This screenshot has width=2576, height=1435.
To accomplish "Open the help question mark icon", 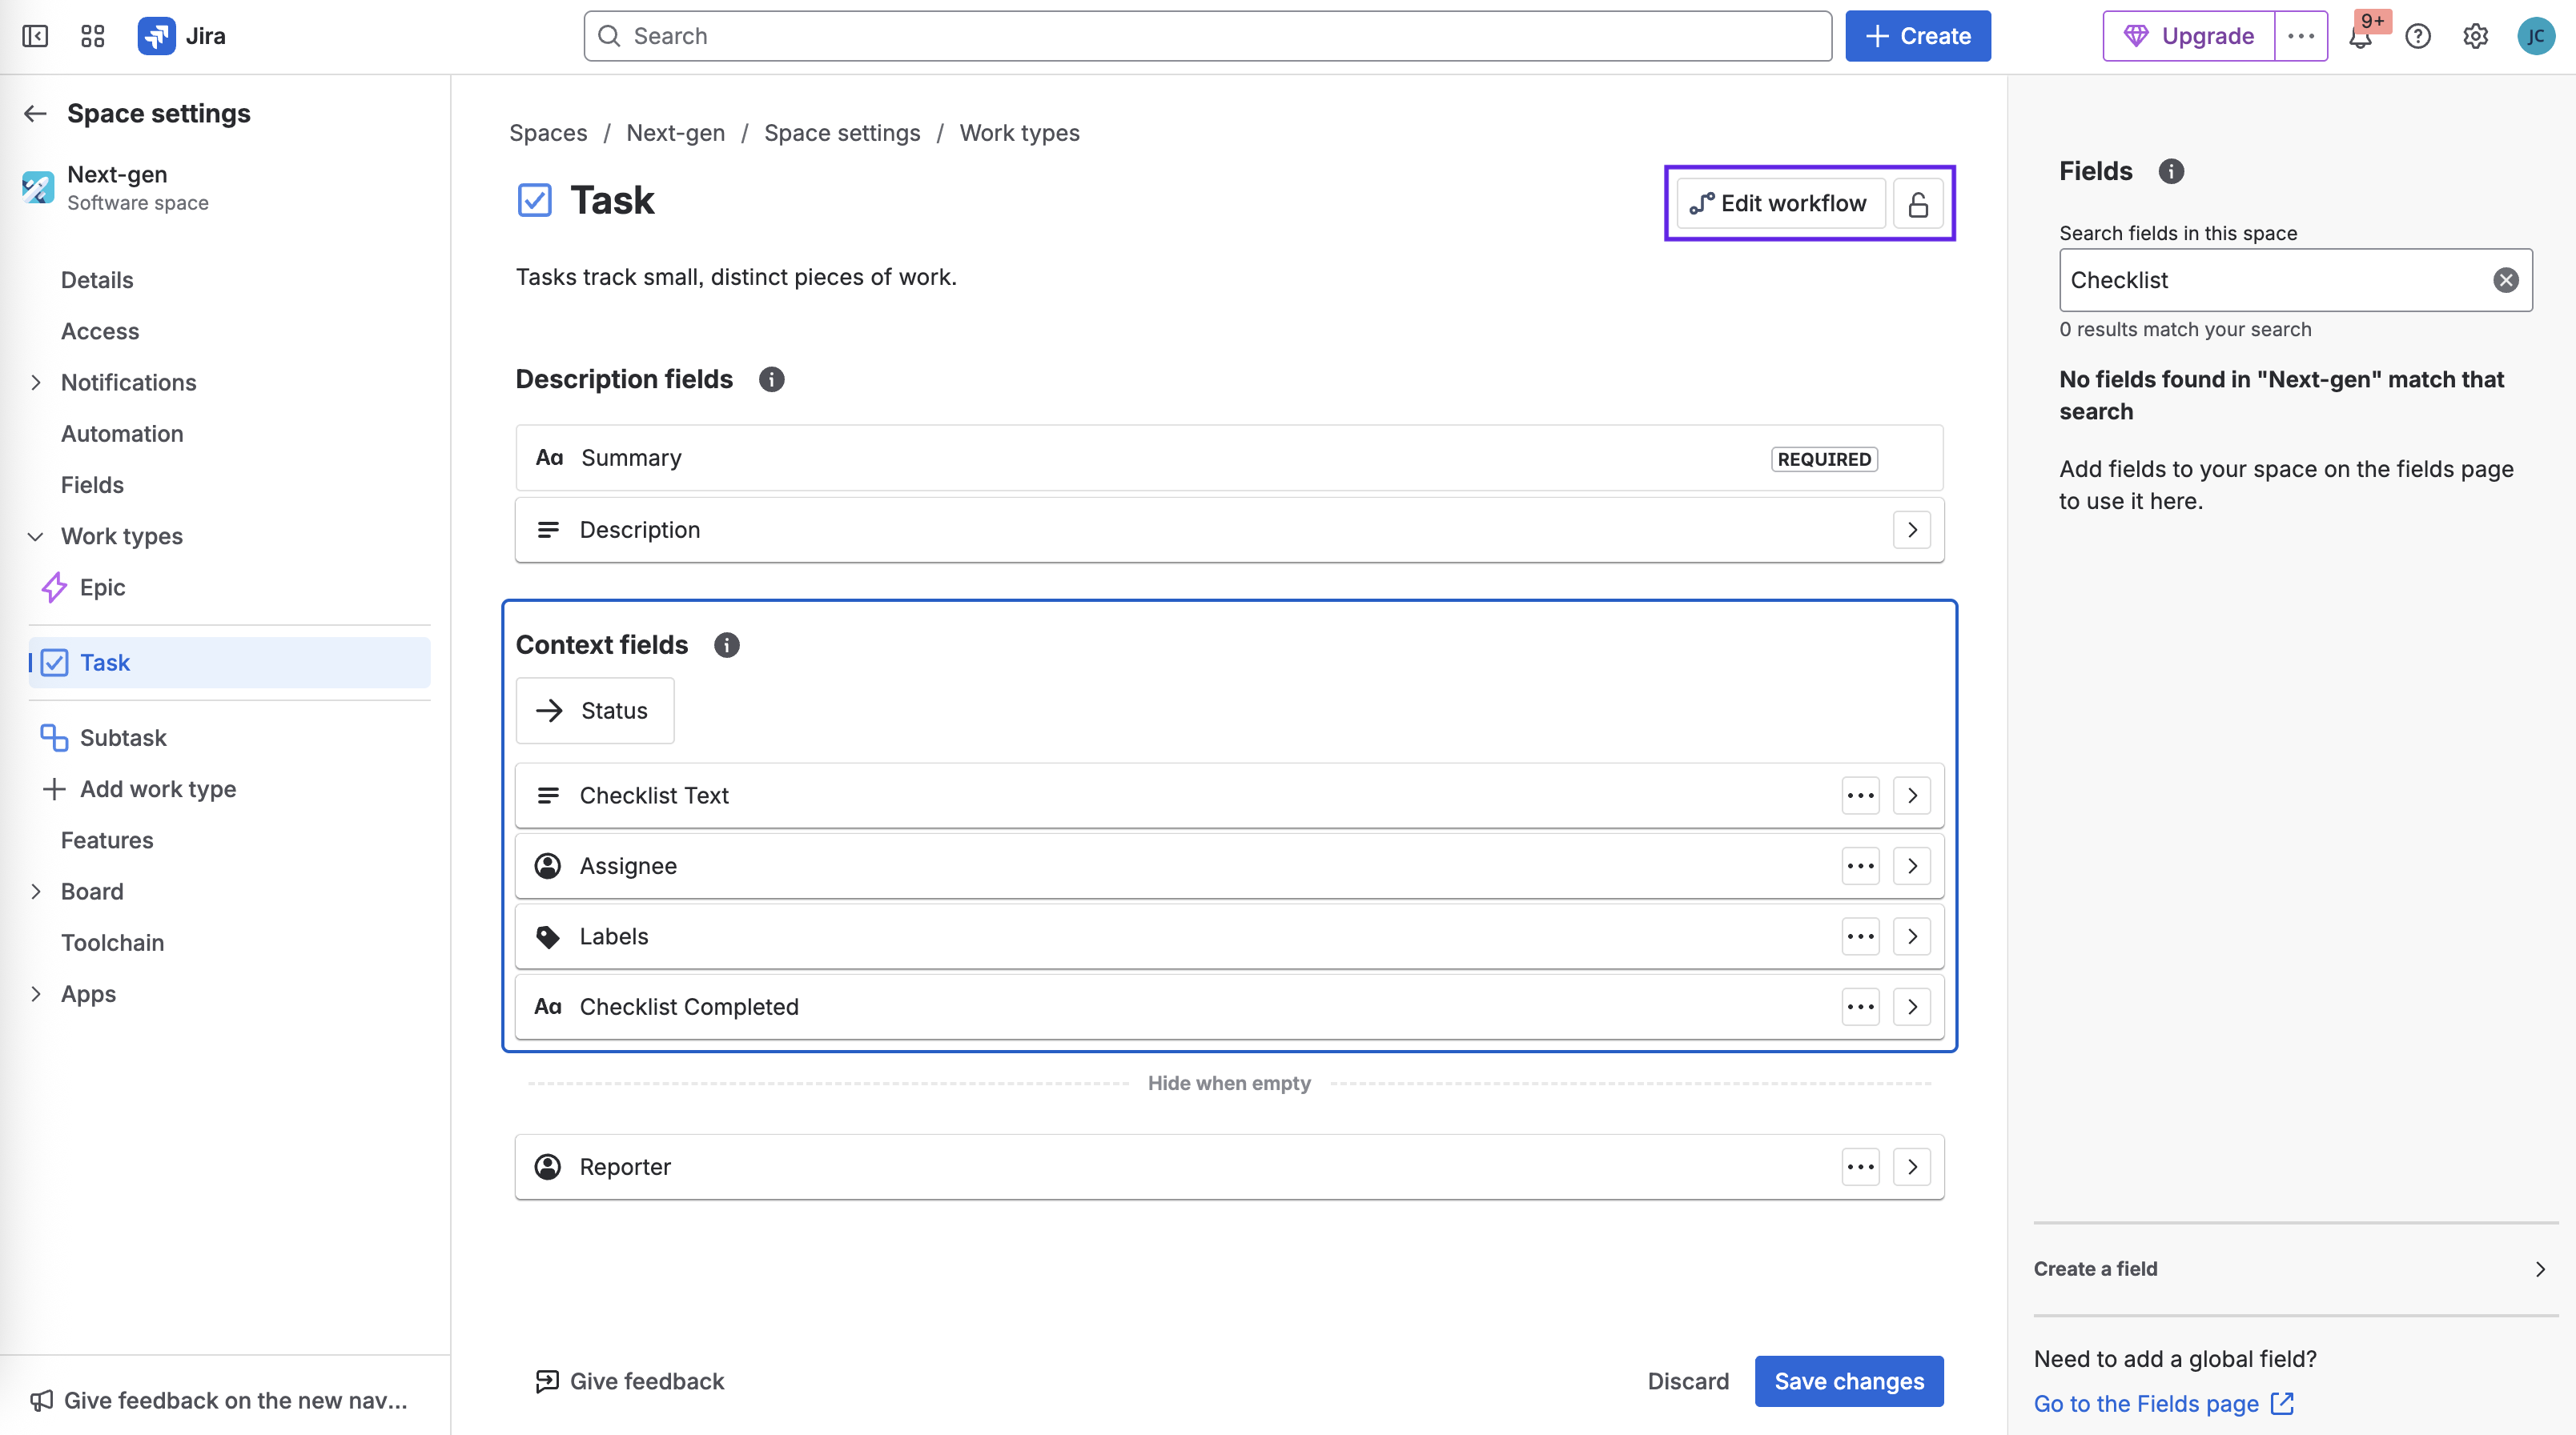I will coord(2417,36).
